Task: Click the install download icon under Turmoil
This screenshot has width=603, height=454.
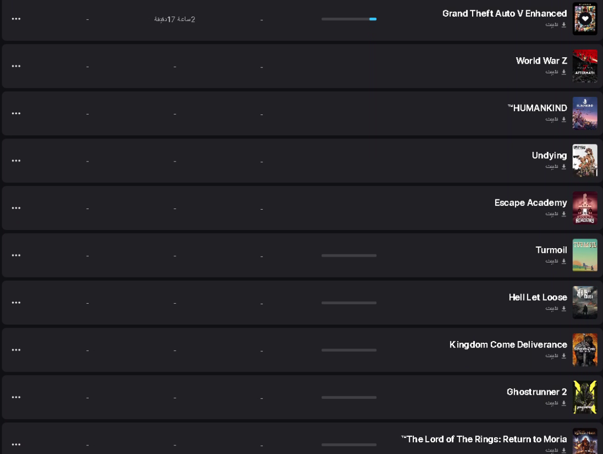Action: (x=564, y=261)
